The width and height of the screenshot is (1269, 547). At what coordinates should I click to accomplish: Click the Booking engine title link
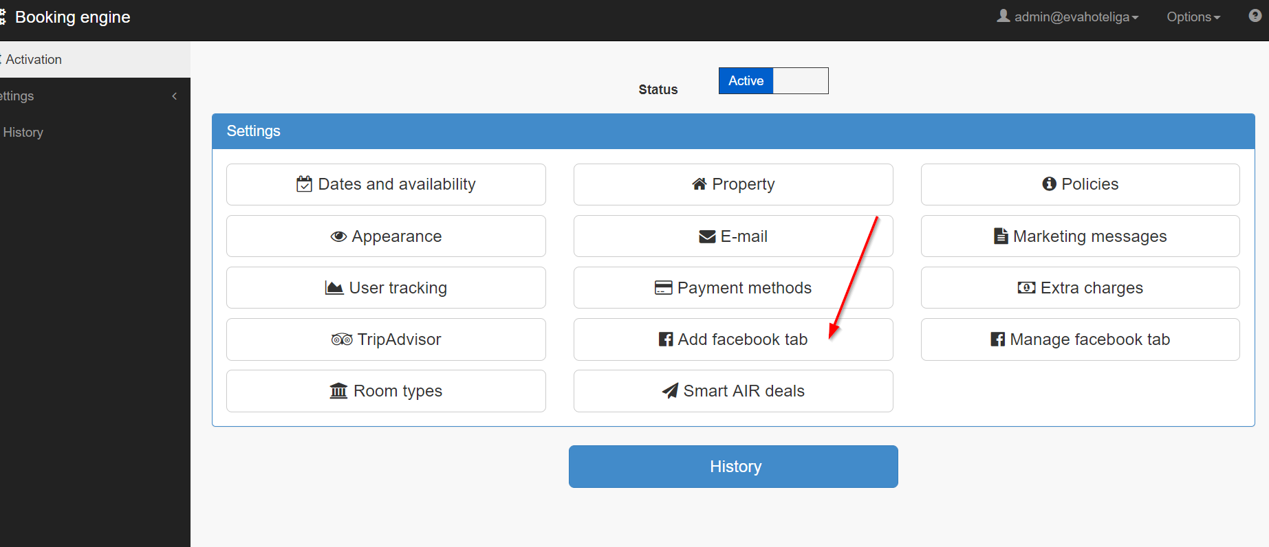pos(72,17)
